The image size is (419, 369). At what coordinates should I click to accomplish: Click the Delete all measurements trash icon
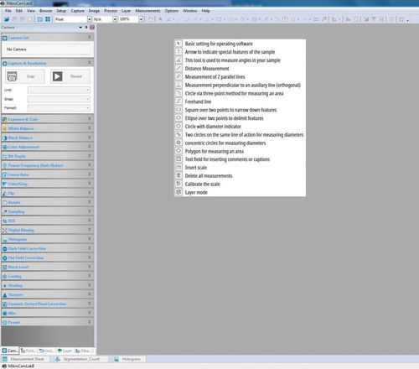178,175
